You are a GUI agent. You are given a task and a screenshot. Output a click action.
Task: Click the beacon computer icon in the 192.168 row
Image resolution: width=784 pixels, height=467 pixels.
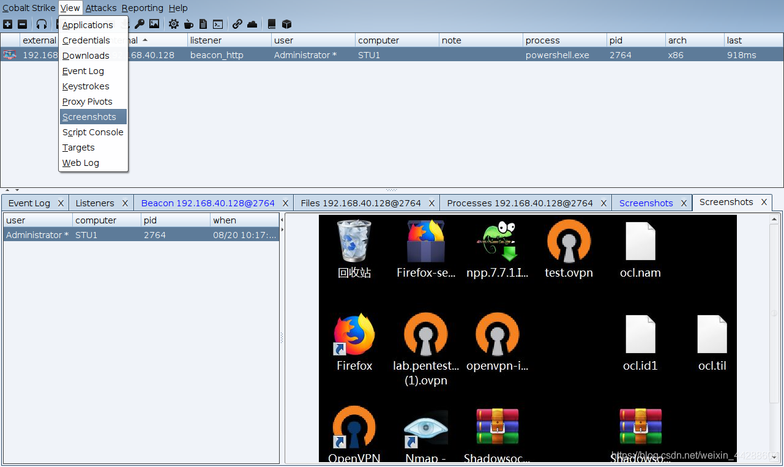tap(10, 55)
